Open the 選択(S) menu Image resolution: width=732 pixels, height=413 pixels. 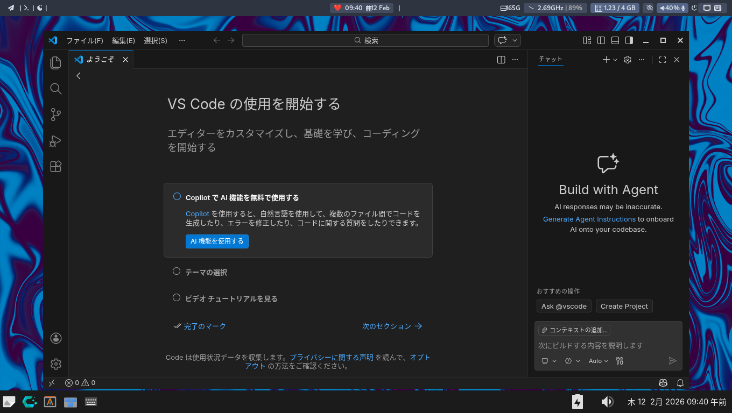click(156, 40)
